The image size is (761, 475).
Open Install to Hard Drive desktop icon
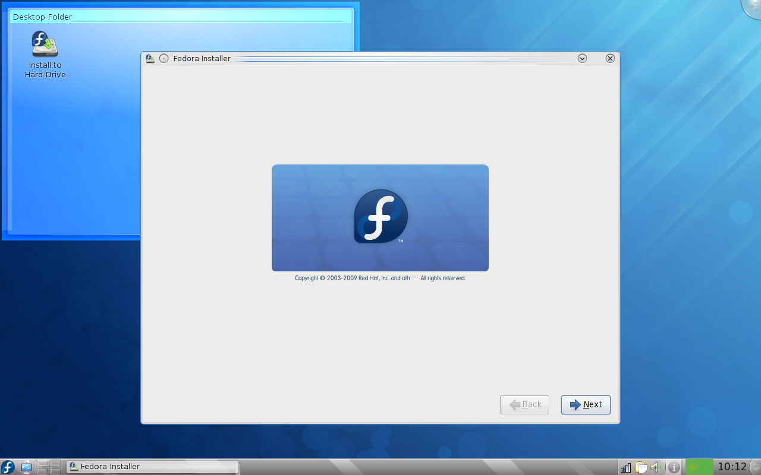(45, 55)
